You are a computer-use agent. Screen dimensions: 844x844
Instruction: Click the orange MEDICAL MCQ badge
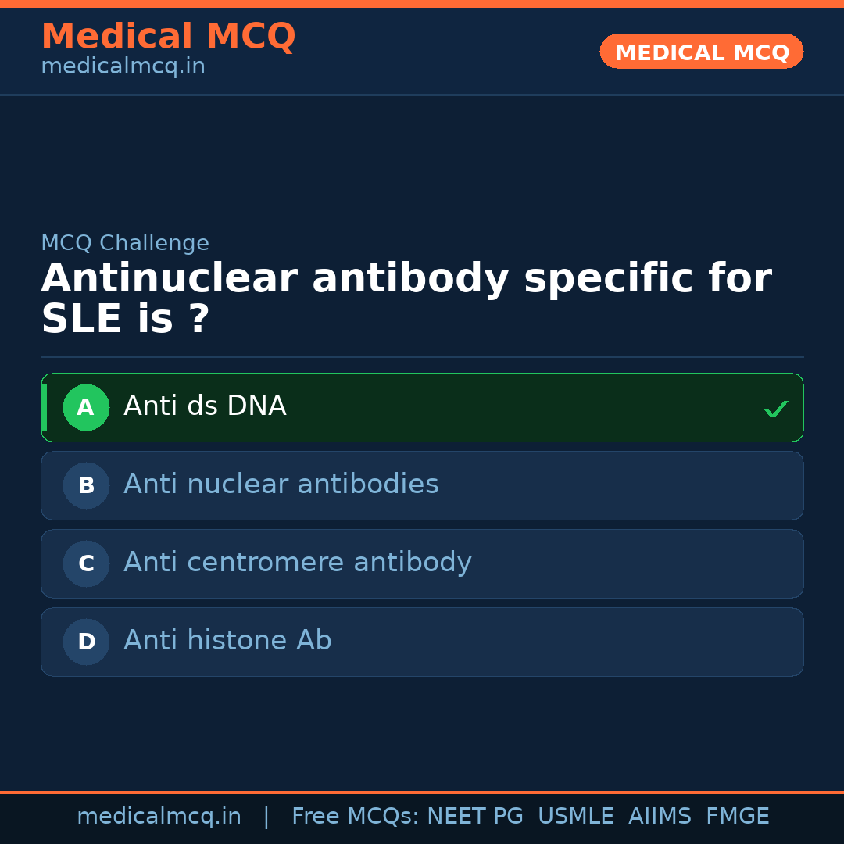tap(701, 52)
